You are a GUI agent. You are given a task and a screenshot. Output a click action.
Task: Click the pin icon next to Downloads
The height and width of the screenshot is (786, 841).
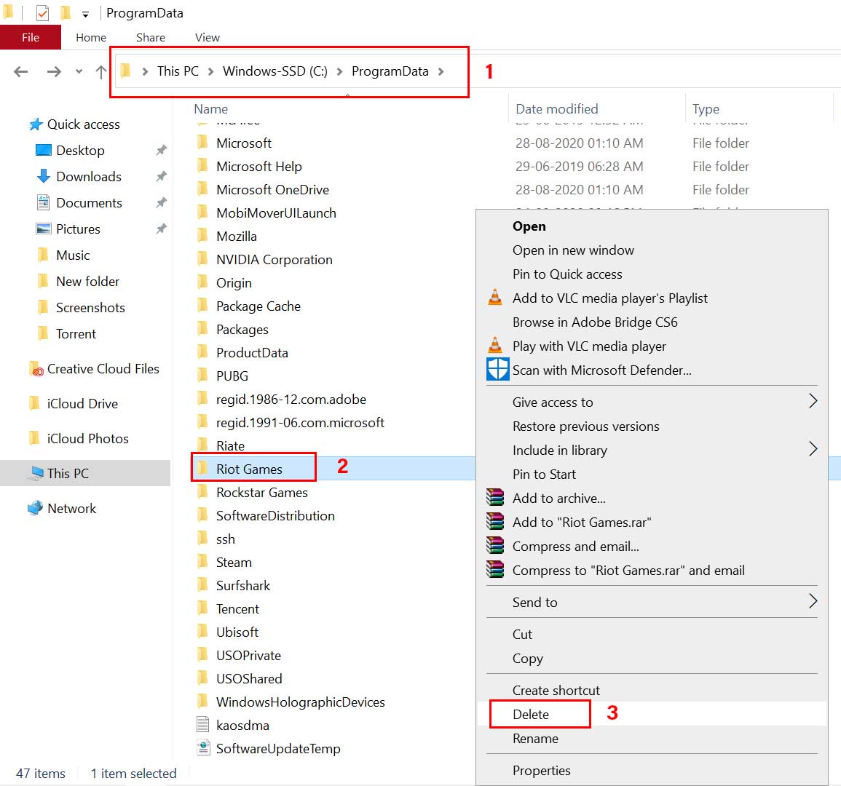161,176
